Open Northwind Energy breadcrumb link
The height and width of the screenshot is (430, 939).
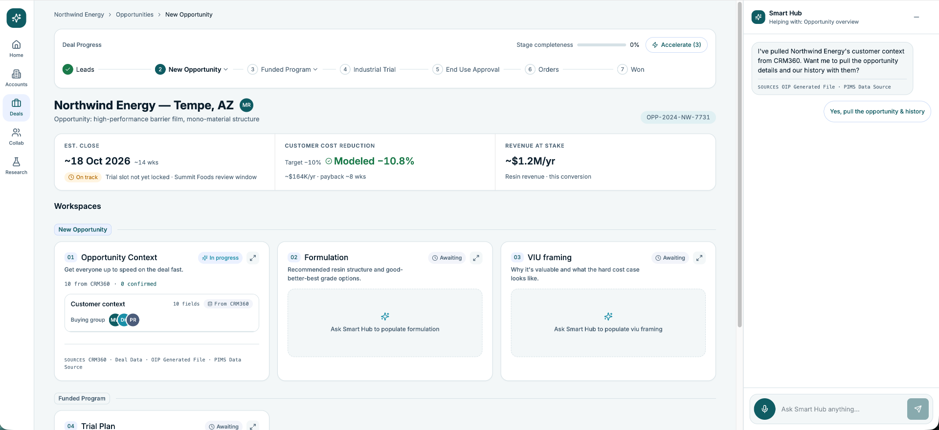coord(79,15)
